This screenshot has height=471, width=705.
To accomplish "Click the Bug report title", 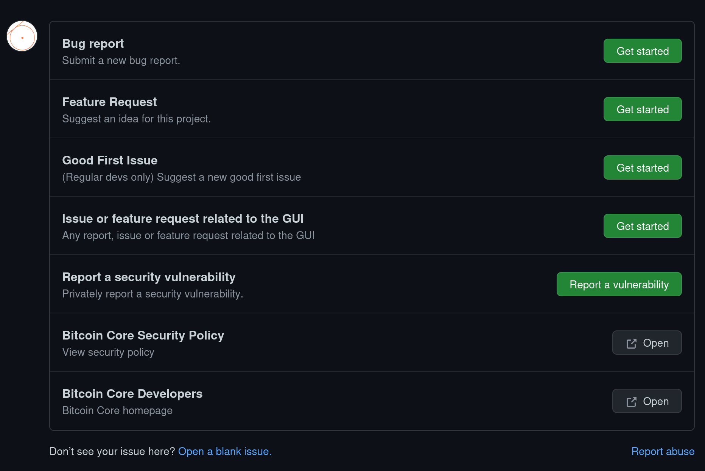I will (93, 44).
